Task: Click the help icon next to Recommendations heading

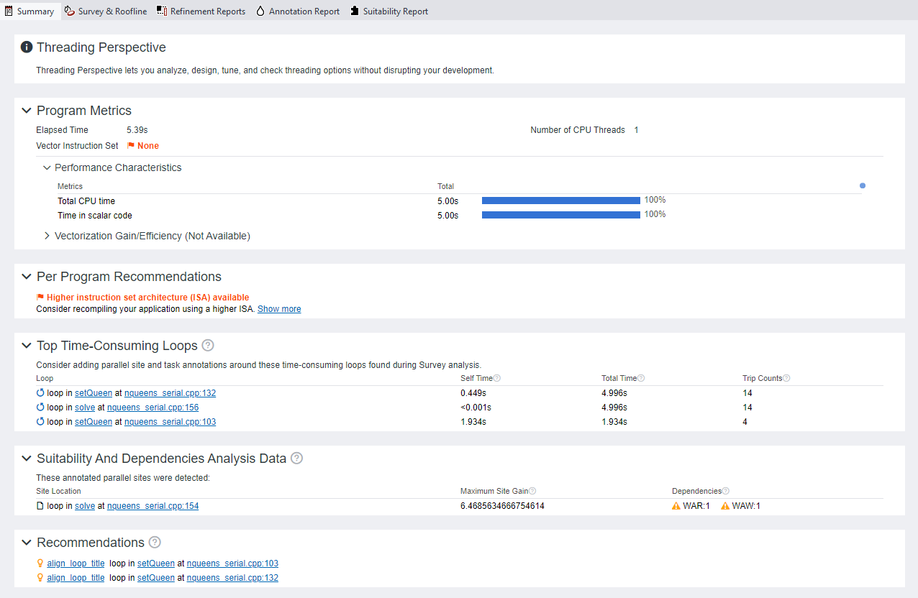Action: coord(155,543)
